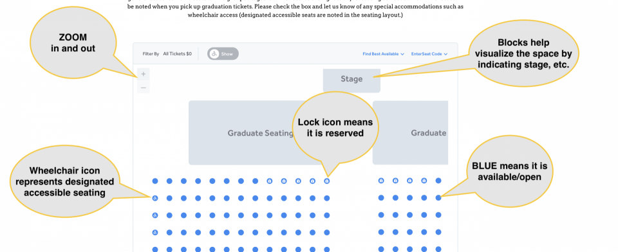Viewport: 618px width, 252px height.
Task: Select the wheelchair seat in the fourth row
Action: (155, 233)
